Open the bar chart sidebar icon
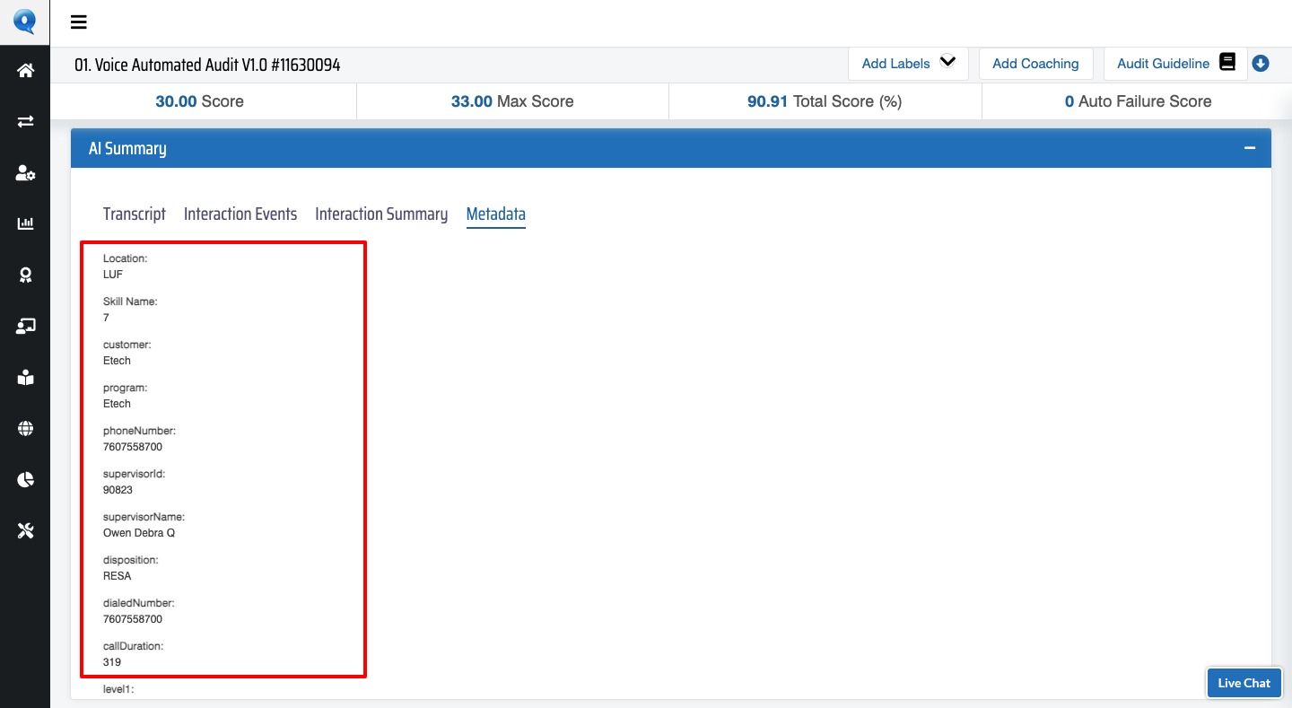The width and height of the screenshot is (1292, 708). (x=25, y=223)
